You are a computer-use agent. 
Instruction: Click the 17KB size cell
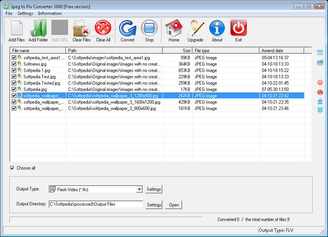pos(185,89)
